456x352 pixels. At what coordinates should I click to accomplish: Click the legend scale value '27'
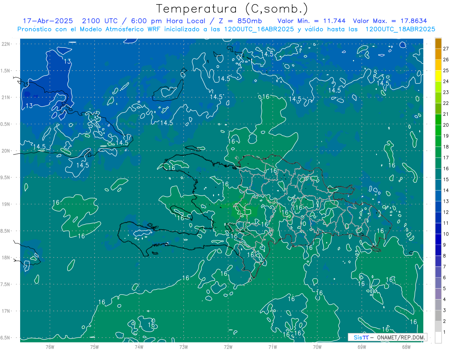[x=446, y=49]
